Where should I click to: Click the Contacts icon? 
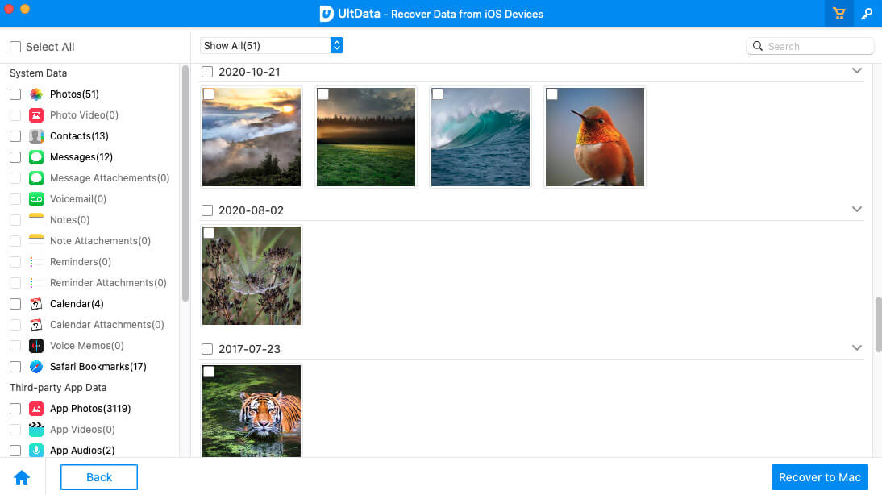pyautogui.click(x=36, y=136)
